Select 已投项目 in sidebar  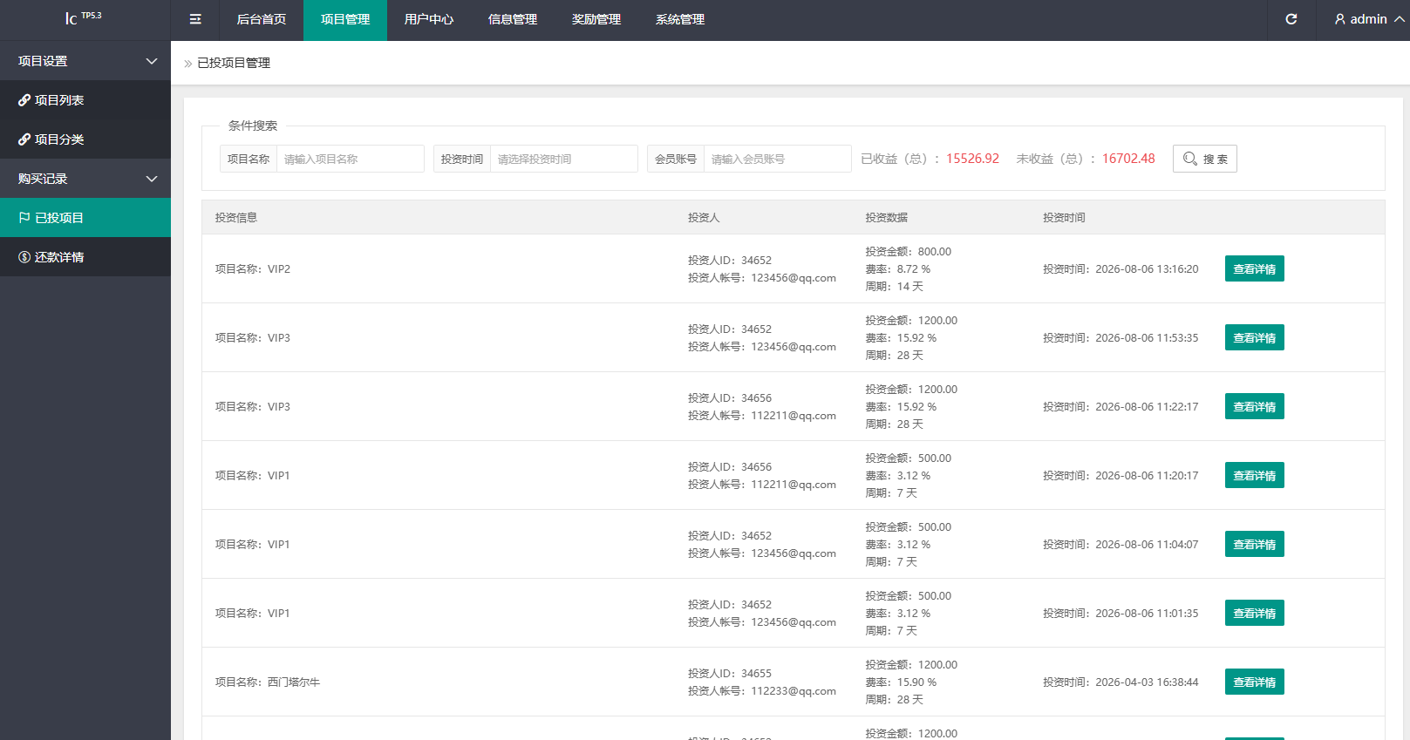click(85, 218)
